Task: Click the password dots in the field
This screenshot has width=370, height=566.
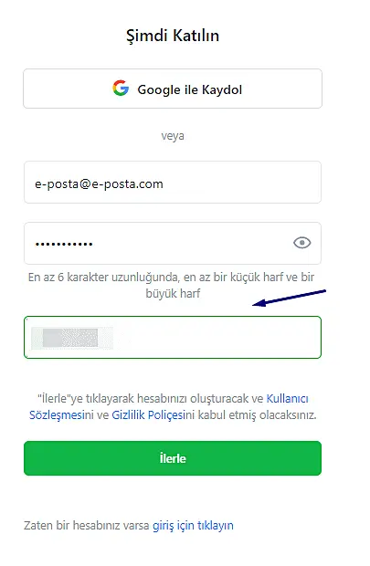Action: 64,245
